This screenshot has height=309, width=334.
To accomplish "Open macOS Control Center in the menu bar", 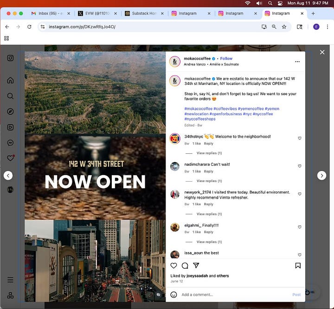I will [280, 3].
